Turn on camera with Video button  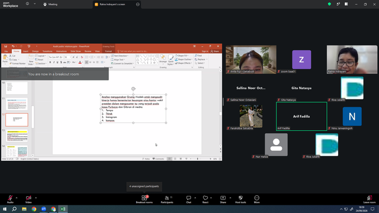[28, 199]
